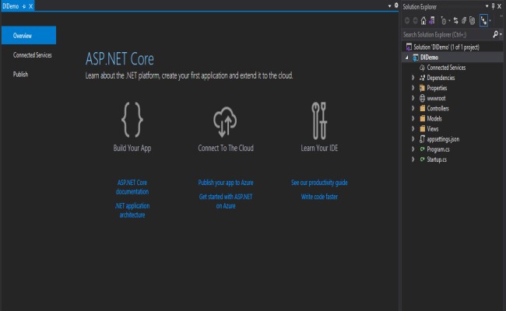Close the DIDemo document tab
This screenshot has height=311, width=506.
30,6
